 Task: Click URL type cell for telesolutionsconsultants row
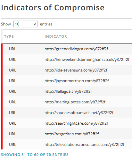coord(12,145)
